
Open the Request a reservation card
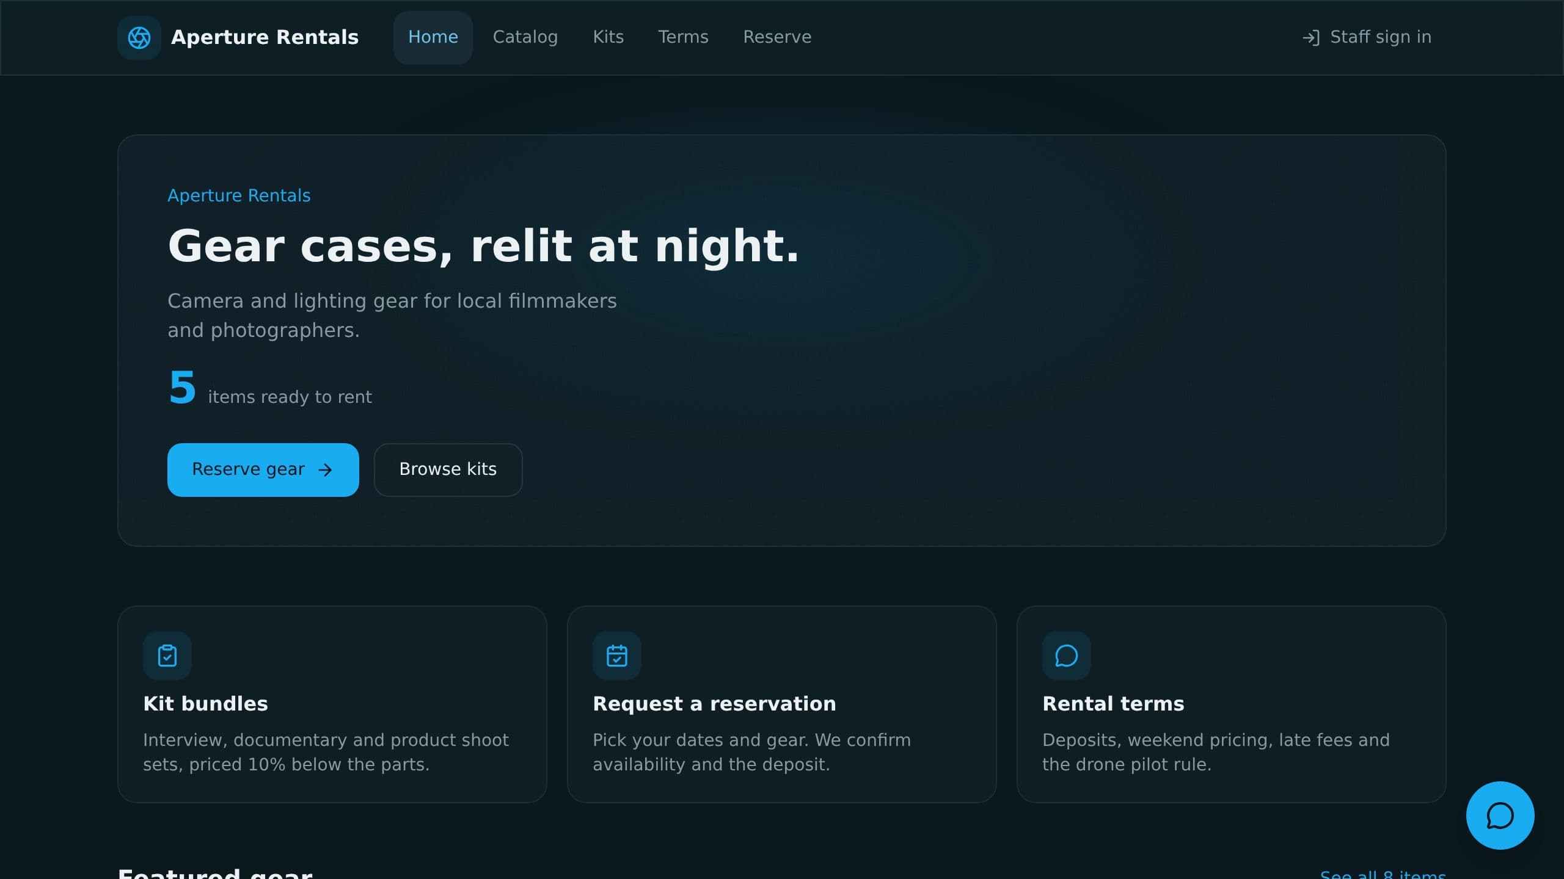[782, 704]
